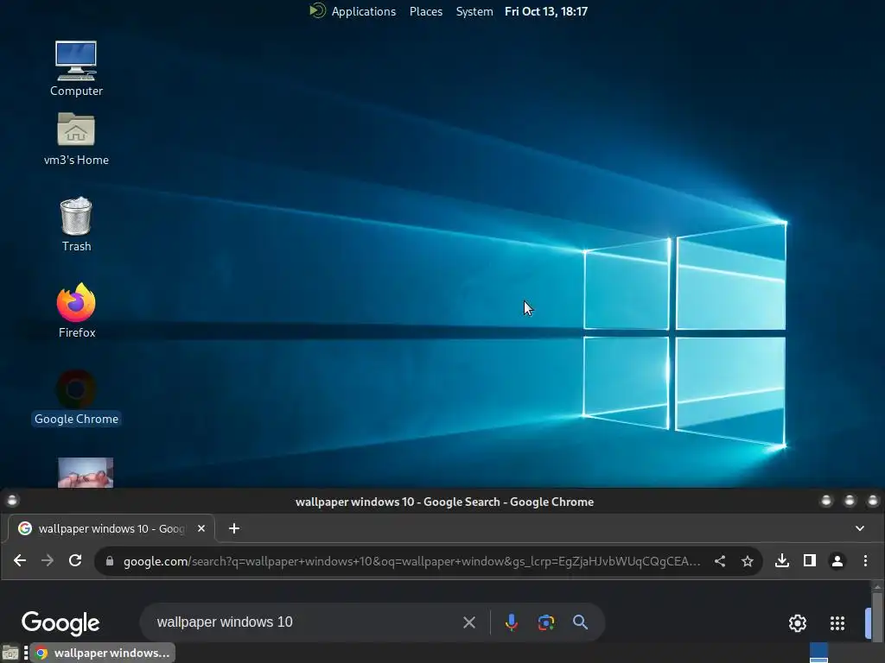This screenshot has height=663, width=885.
Task: Click the panel handle dots beside show desktop
Action: click(x=26, y=653)
